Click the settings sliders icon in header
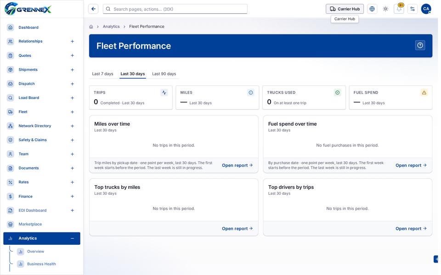The height and width of the screenshot is (275, 441). [x=413, y=9]
